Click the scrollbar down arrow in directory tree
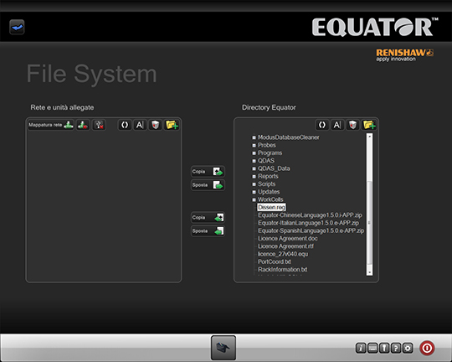The width and height of the screenshot is (452, 362). coord(369,272)
